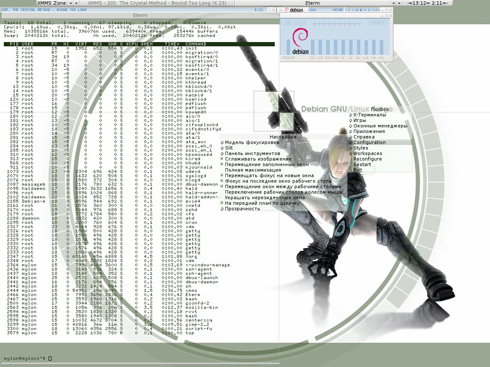Switch to previous workspace with toolbar left arrow

[71, 3]
